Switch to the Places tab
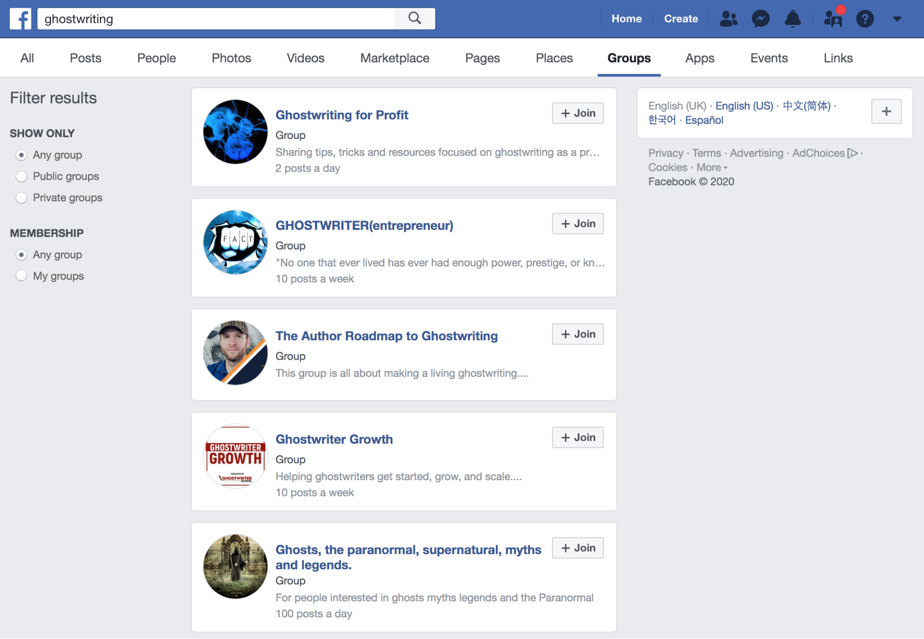The image size is (924, 639). click(554, 58)
